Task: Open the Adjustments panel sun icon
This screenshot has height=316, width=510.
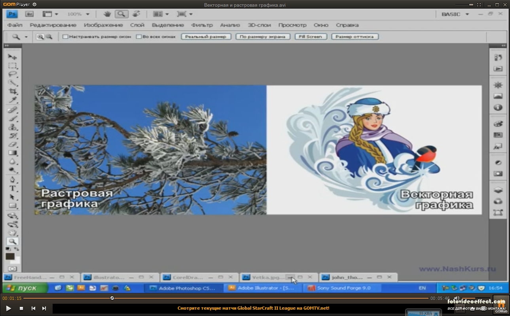Action: point(498,85)
